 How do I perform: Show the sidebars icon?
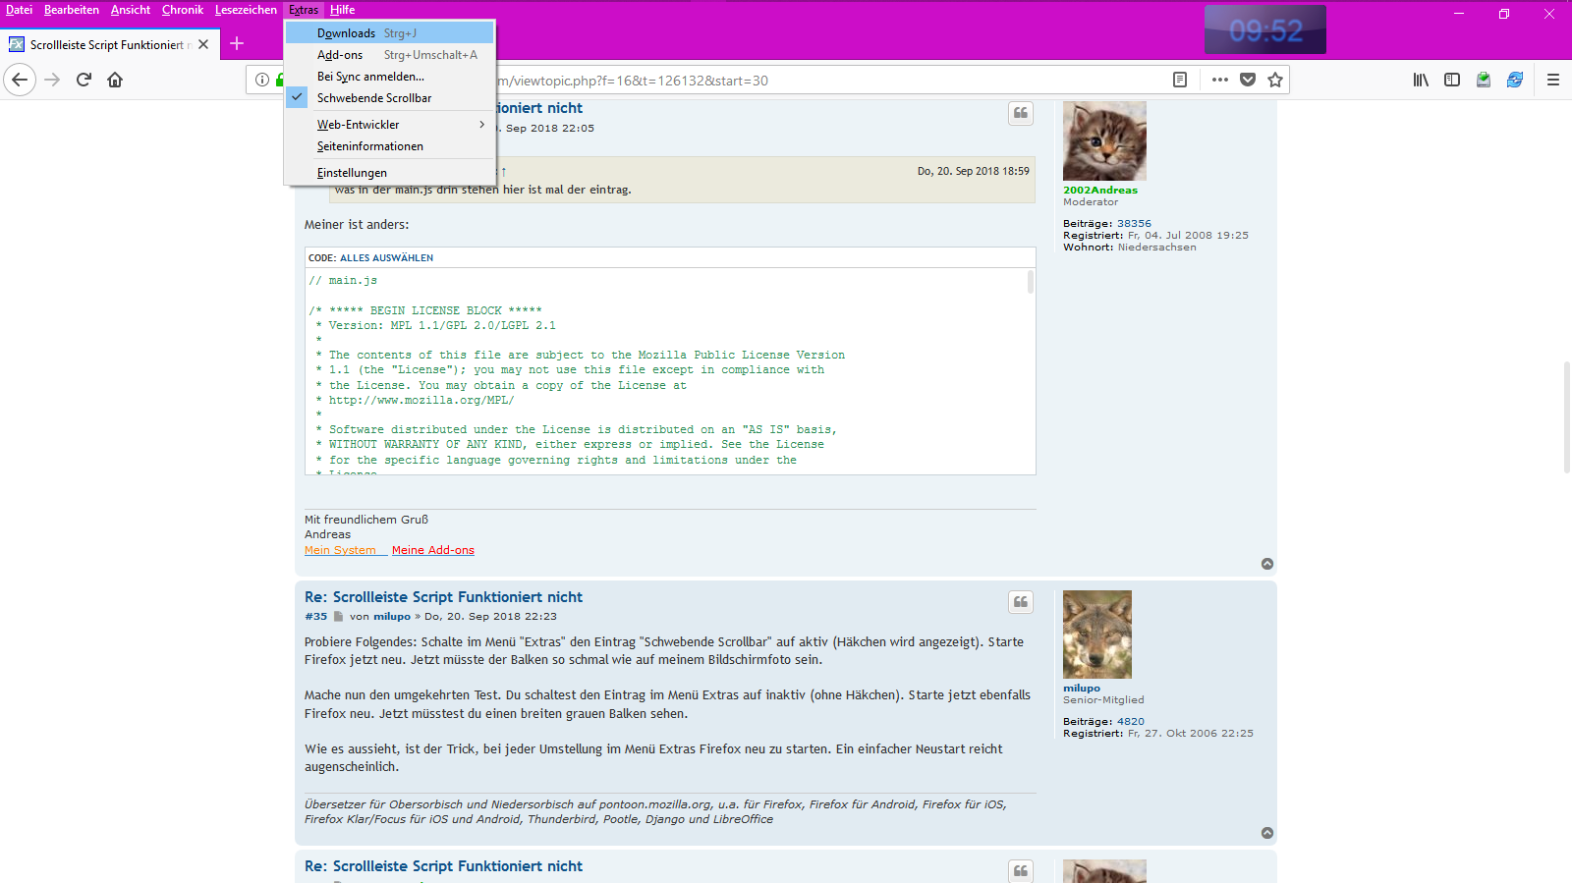[x=1452, y=80]
